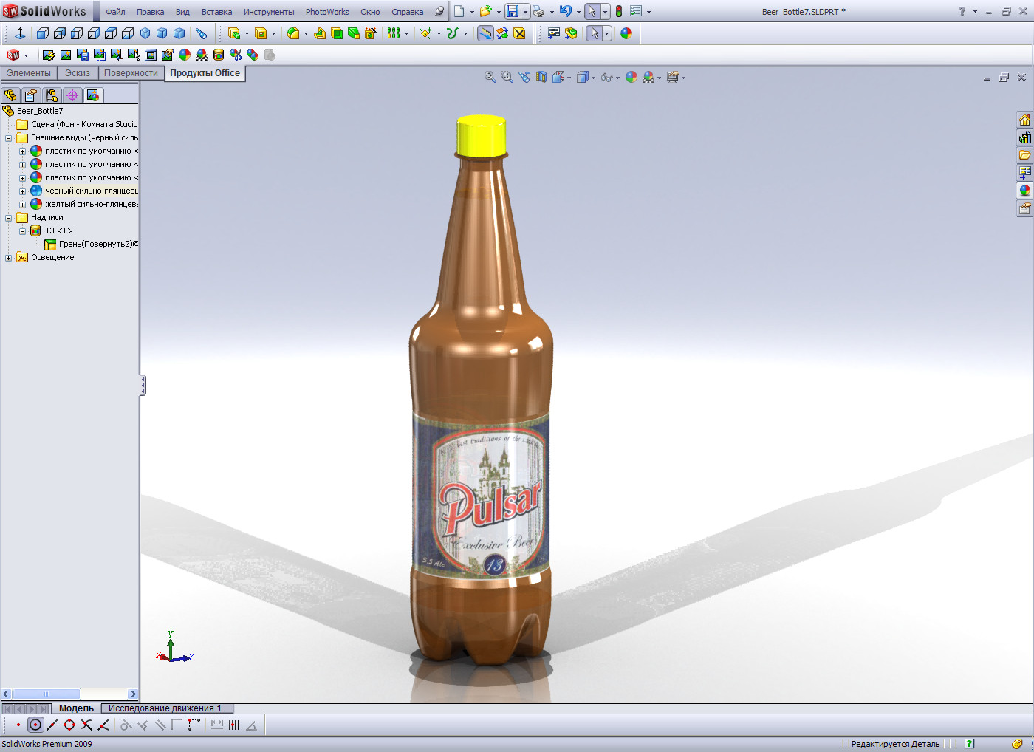Toggle the Angle snap icon
The height and width of the screenshot is (752, 1034).
click(251, 725)
